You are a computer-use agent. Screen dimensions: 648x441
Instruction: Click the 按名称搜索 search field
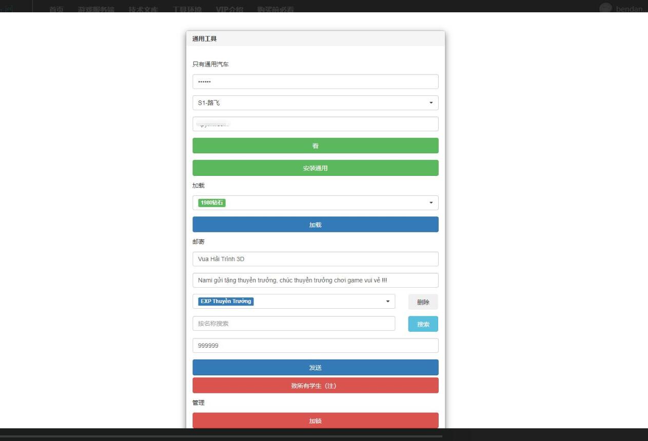coord(293,324)
